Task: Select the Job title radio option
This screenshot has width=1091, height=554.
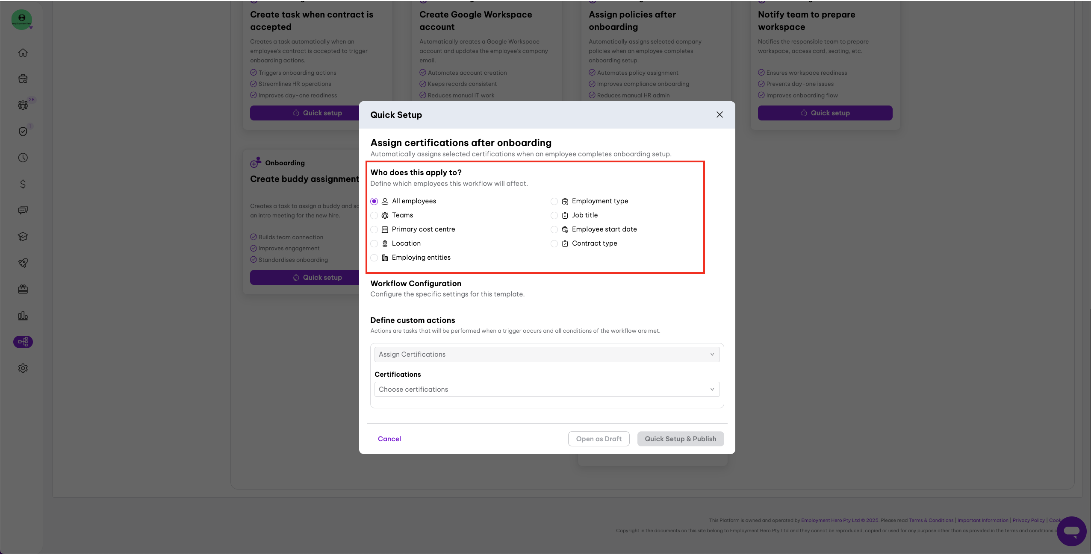Action: pyautogui.click(x=554, y=215)
